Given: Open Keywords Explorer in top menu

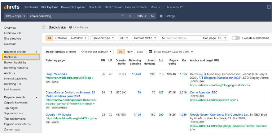Looking at the screenshot, I should coord(73,7).
